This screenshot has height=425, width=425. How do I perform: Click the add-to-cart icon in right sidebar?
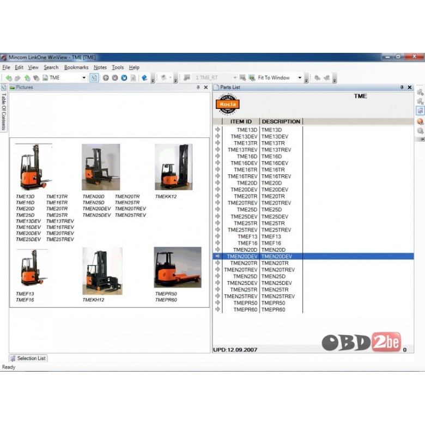click(x=420, y=92)
